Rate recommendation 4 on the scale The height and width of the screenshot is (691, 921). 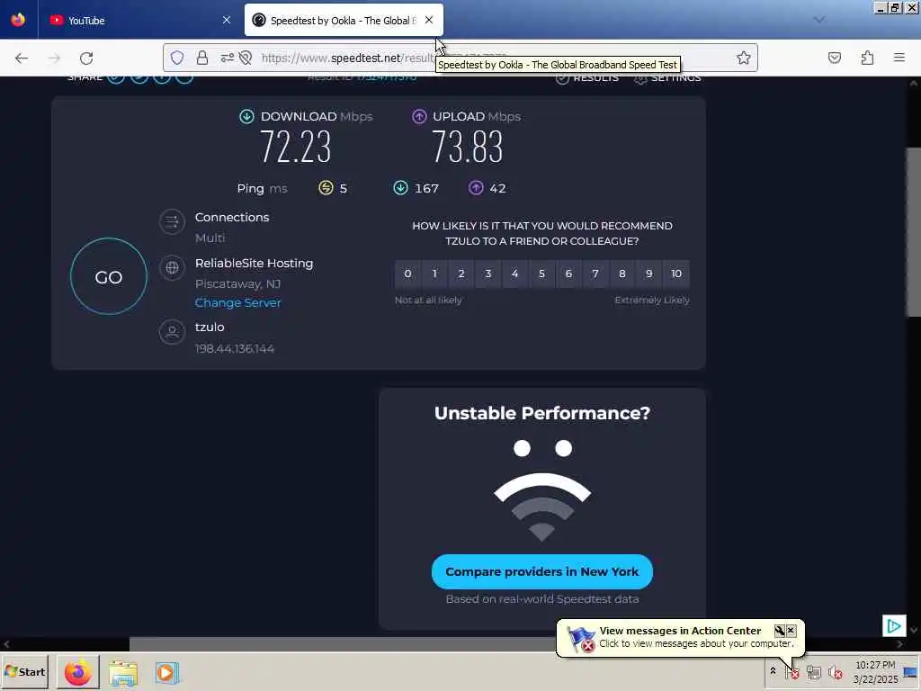pyautogui.click(x=515, y=274)
